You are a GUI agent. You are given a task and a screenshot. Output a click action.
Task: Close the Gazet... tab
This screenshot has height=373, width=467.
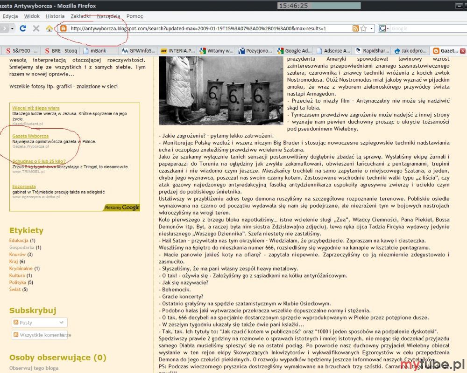coord(462,51)
